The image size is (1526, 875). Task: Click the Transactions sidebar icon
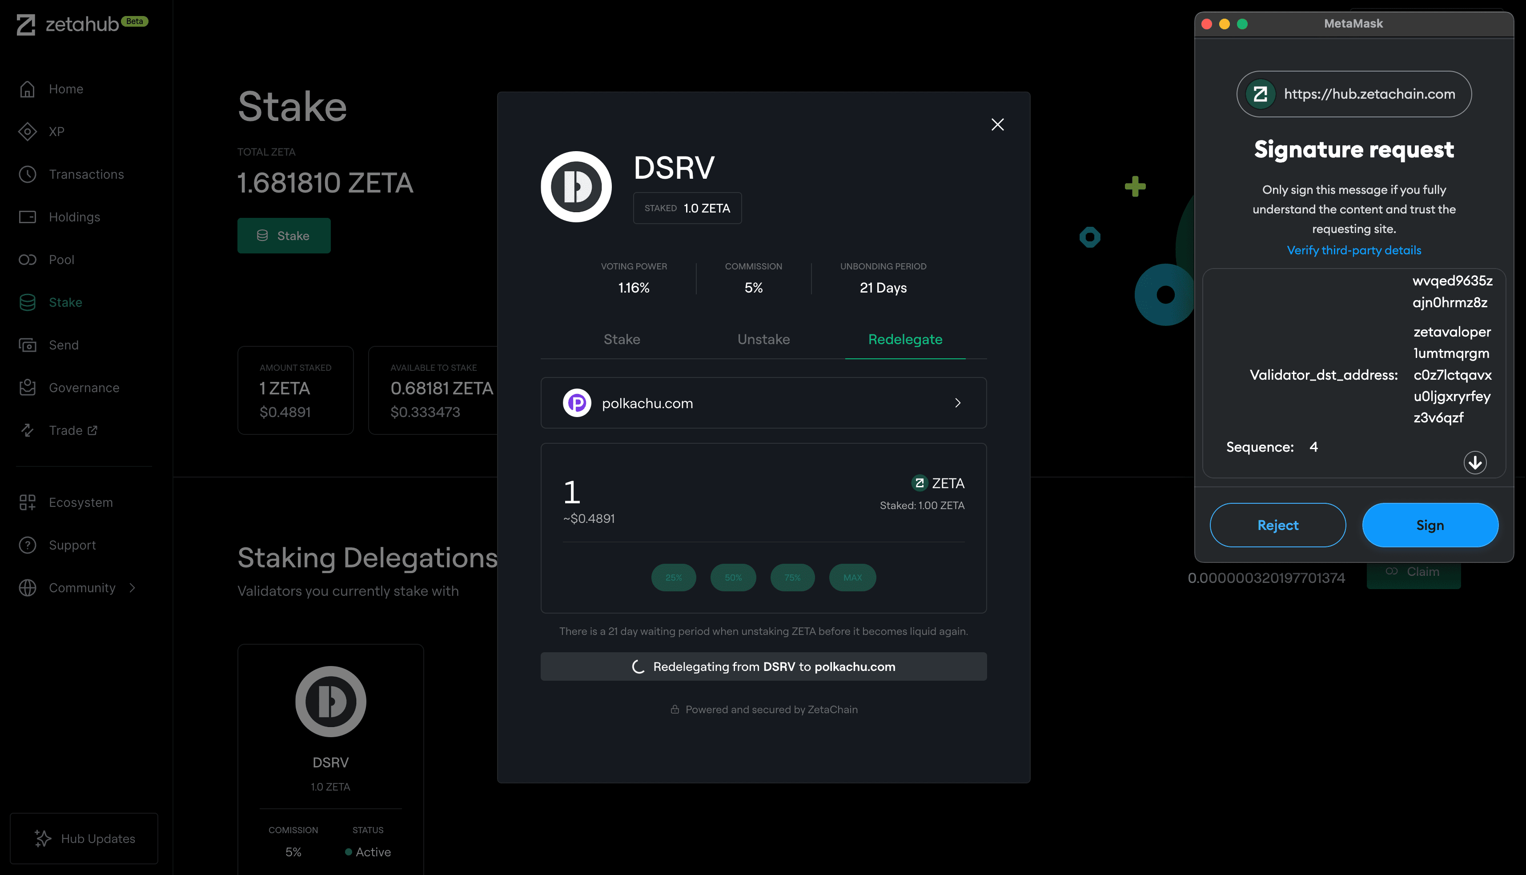[28, 173]
